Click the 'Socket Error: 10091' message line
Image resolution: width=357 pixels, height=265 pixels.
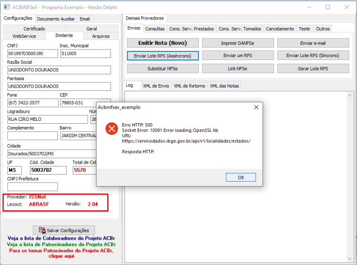(x=170, y=130)
